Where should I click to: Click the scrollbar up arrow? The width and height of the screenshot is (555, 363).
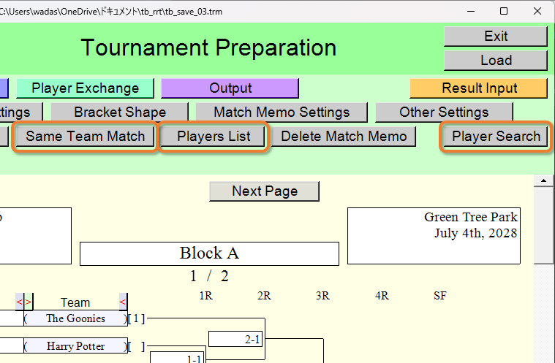tap(543, 180)
